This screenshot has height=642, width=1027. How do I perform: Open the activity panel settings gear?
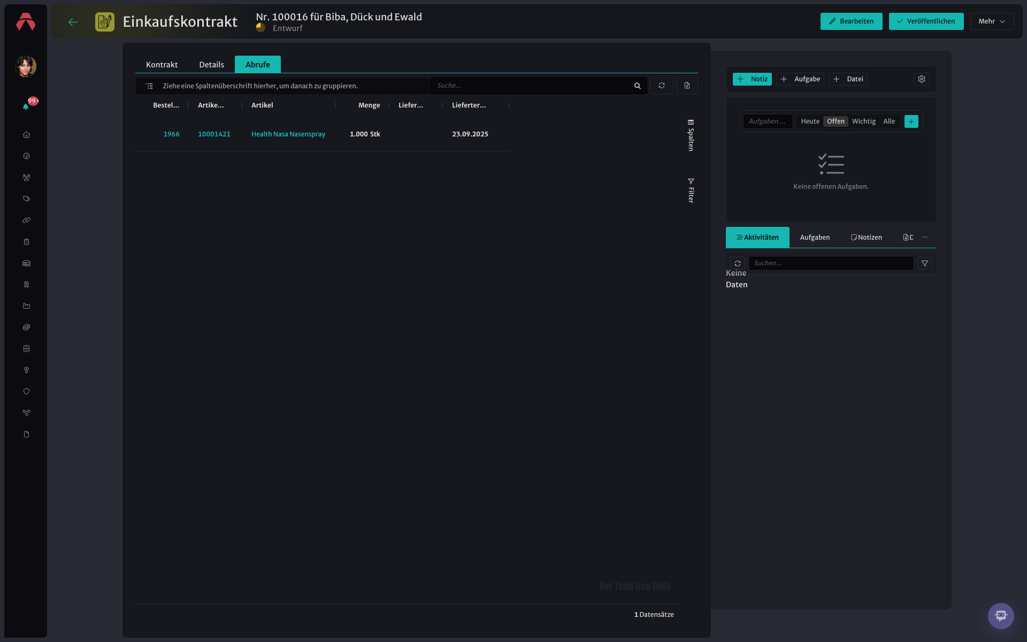coord(922,79)
